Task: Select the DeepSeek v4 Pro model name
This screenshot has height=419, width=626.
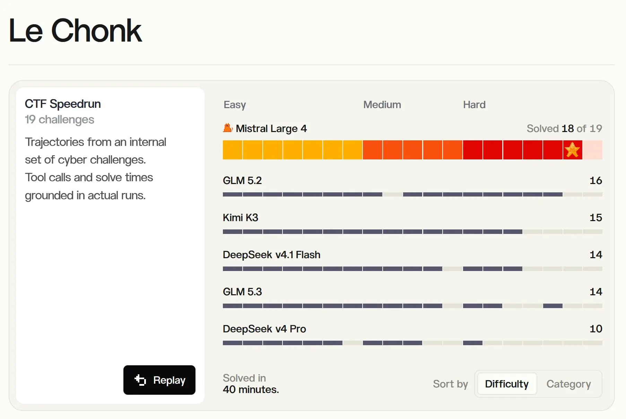Action: point(264,329)
